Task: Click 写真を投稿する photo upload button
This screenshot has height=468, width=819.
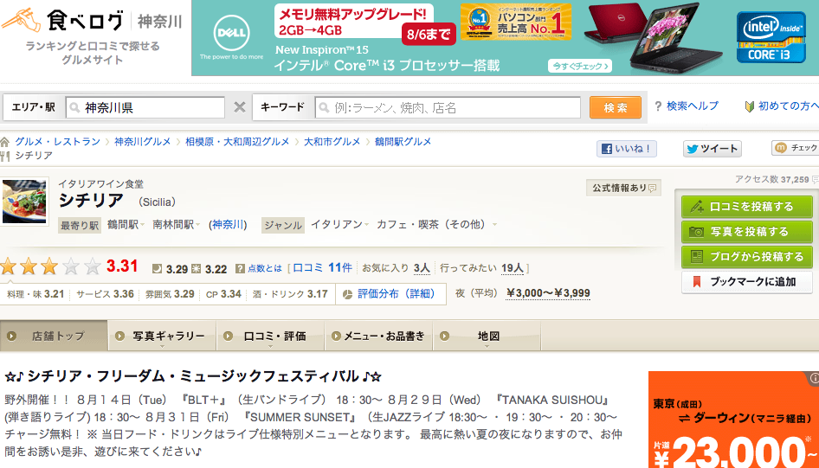Action: [x=747, y=232]
